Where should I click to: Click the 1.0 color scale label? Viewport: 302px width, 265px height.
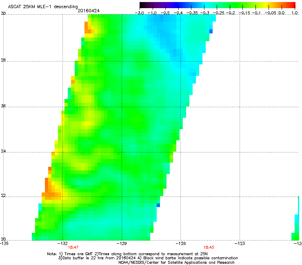pos(295,13)
